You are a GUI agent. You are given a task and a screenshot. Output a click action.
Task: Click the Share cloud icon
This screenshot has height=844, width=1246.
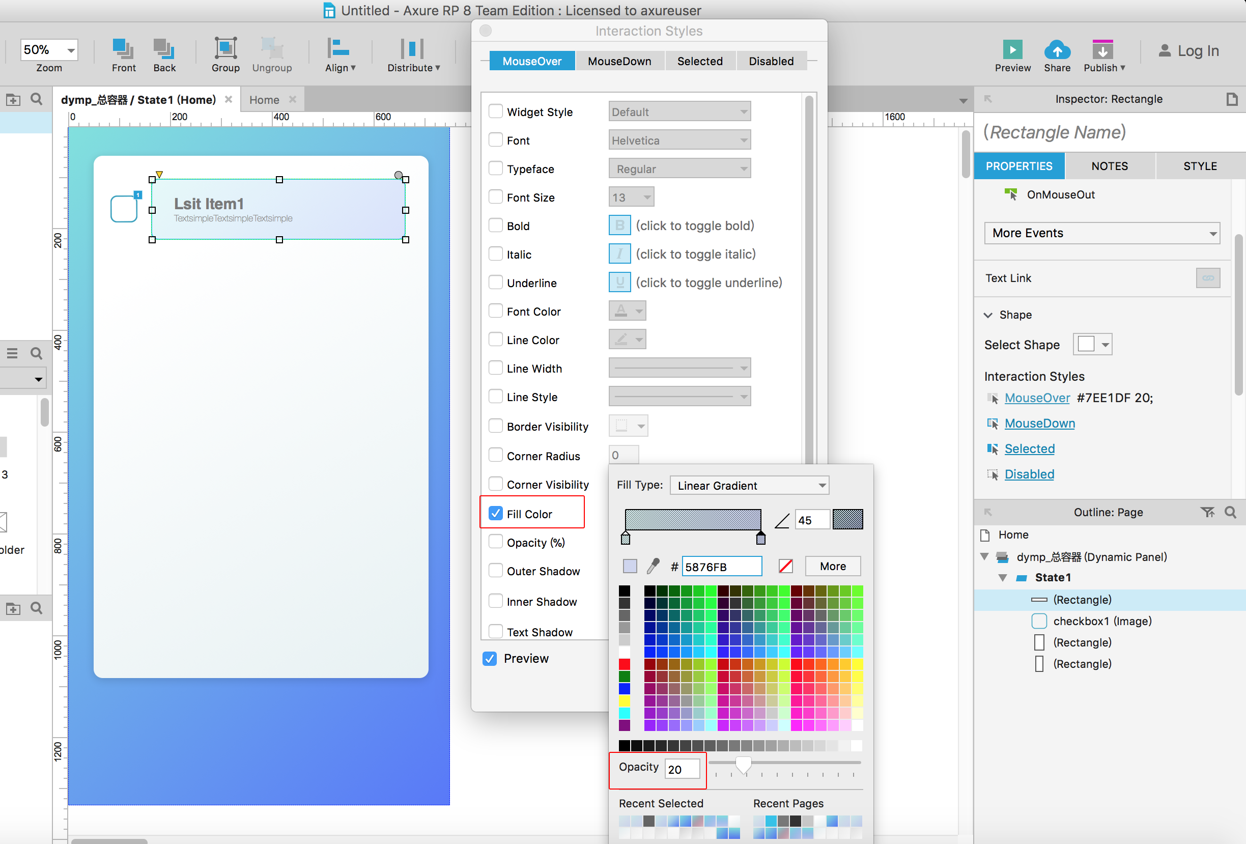[x=1057, y=50]
